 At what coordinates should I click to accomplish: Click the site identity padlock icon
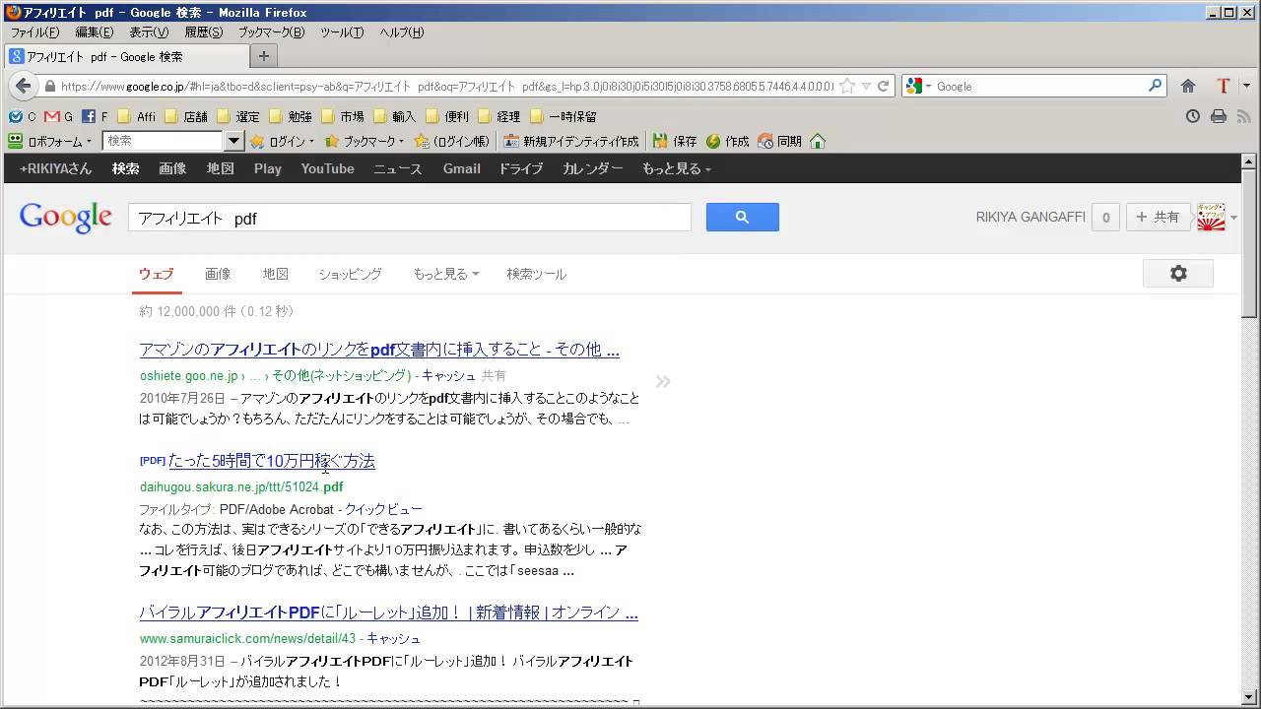(50, 86)
